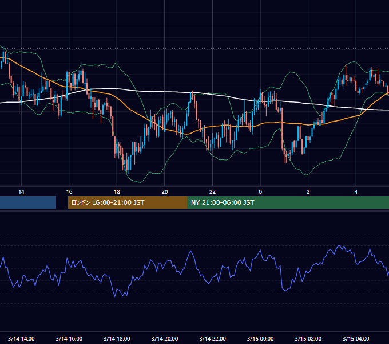The width and height of the screenshot is (389, 344).
Task: Click the '3/15 00:00' time label
Action: pos(260,338)
